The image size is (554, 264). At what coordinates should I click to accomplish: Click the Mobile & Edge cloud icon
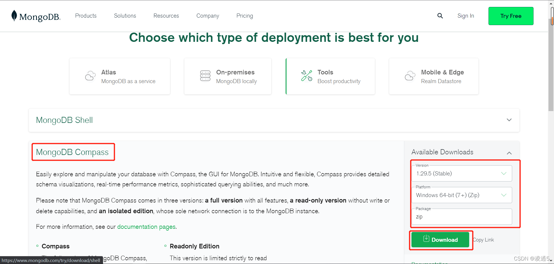pyautogui.click(x=410, y=76)
